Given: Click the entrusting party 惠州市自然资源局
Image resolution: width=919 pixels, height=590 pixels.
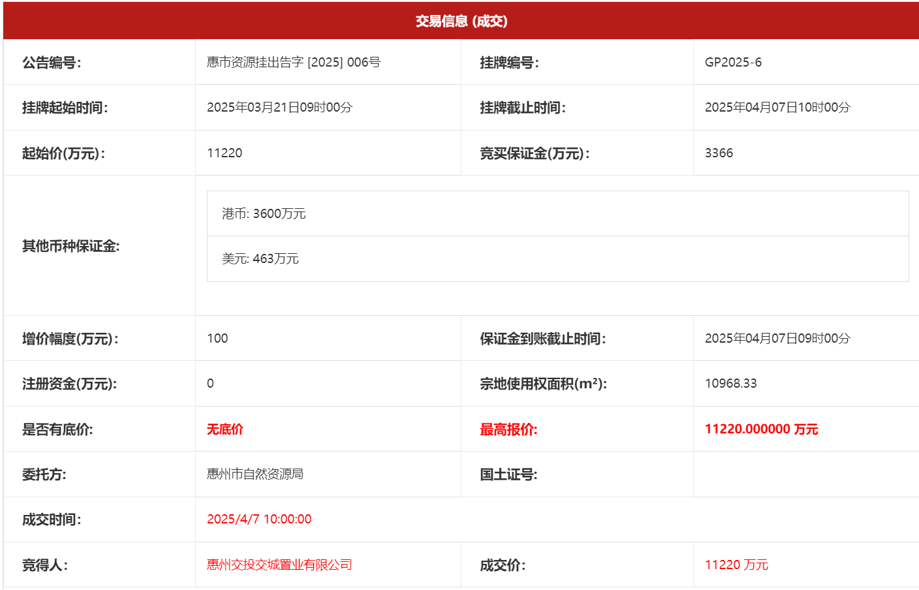Looking at the screenshot, I should (255, 474).
